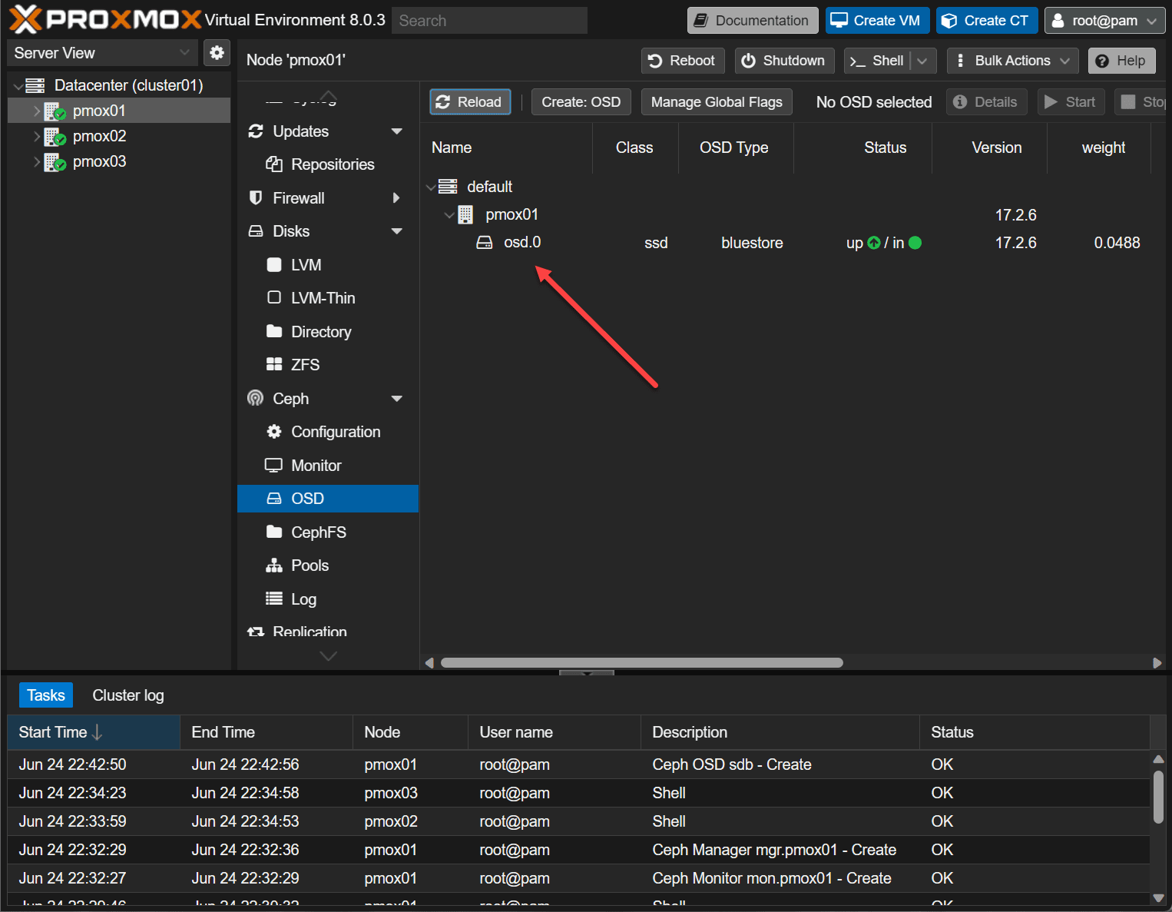Click the Proxmox logo
The width and height of the screenshot is (1172, 912).
coord(105,20)
